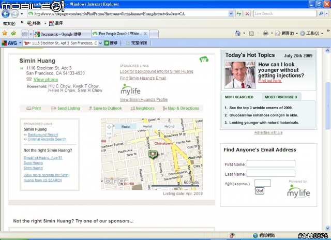Open the status bar popup blocker icon

tap(232, 235)
